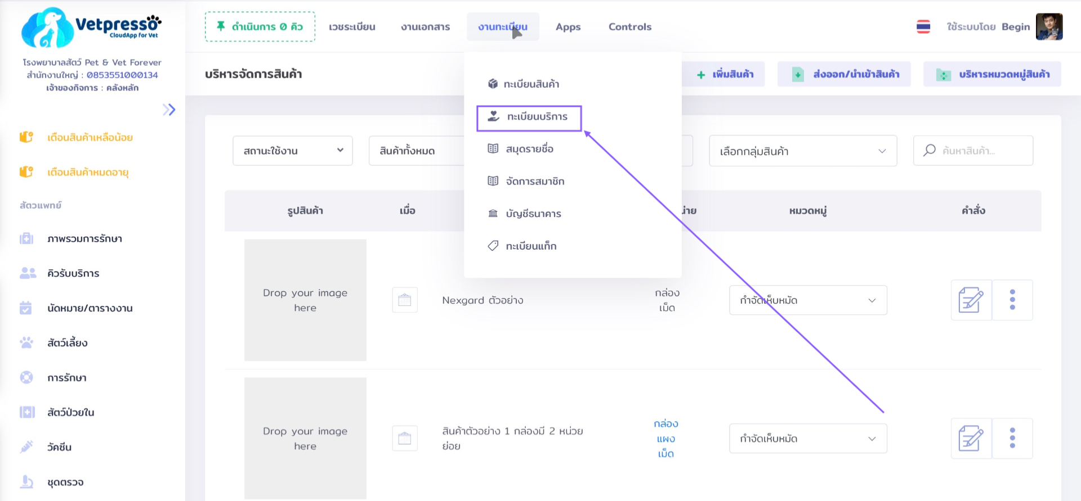Collapse sidebar with double chevron arrow
Viewport: 1081px width, 501px height.
[x=169, y=110]
